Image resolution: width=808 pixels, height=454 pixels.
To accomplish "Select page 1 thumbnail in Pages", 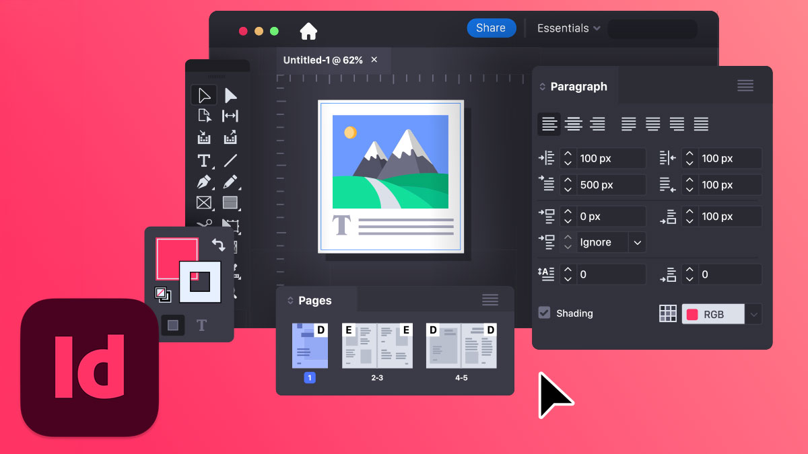I will [x=310, y=346].
